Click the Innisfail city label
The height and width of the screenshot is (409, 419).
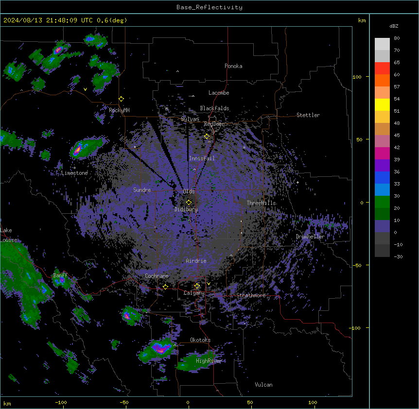click(202, 158)
